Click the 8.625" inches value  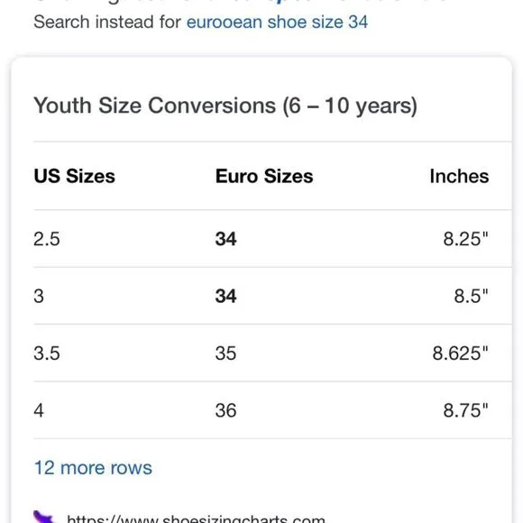(x=460, y=353)
